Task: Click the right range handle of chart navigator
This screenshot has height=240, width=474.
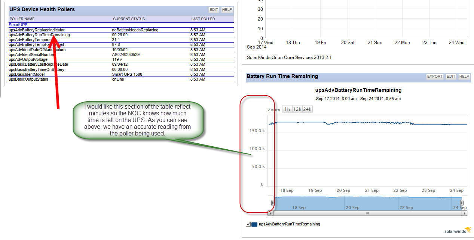Action: 462,203
